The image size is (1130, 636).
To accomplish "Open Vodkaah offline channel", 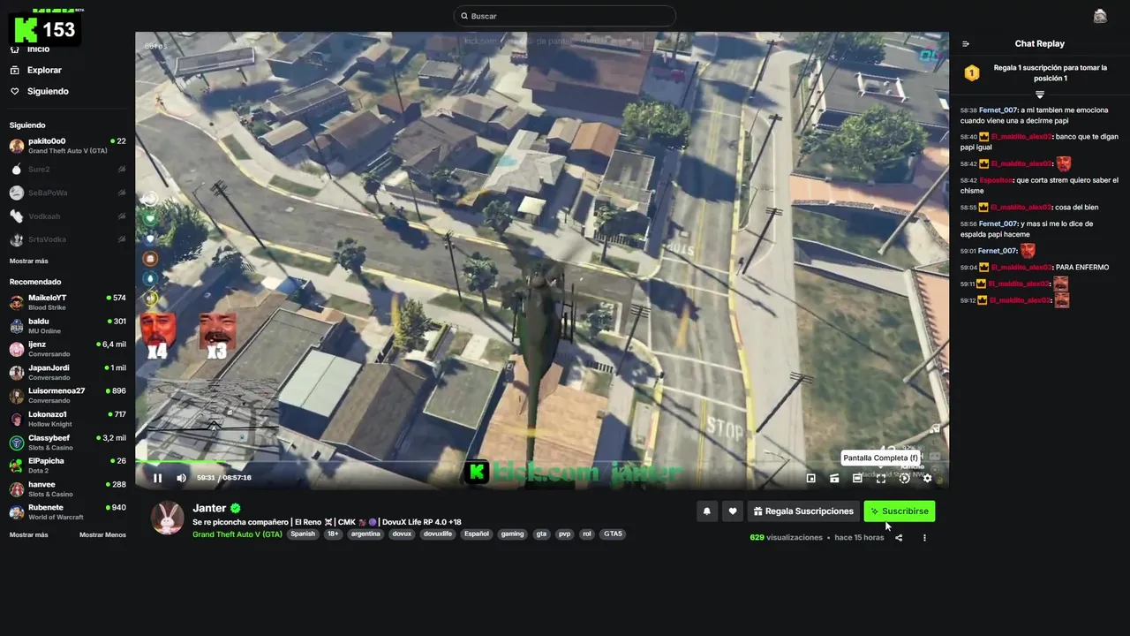I will click(68, 216).
